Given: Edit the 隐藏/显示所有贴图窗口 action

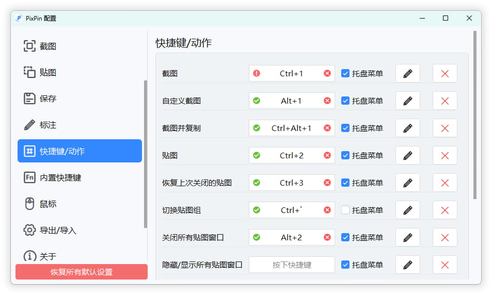Looking at the screenshot, I should 407,265.
